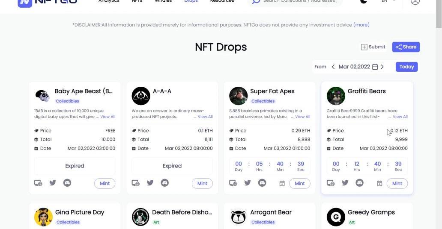Click Art tag on Greedy Gramps

click(352, 222)
